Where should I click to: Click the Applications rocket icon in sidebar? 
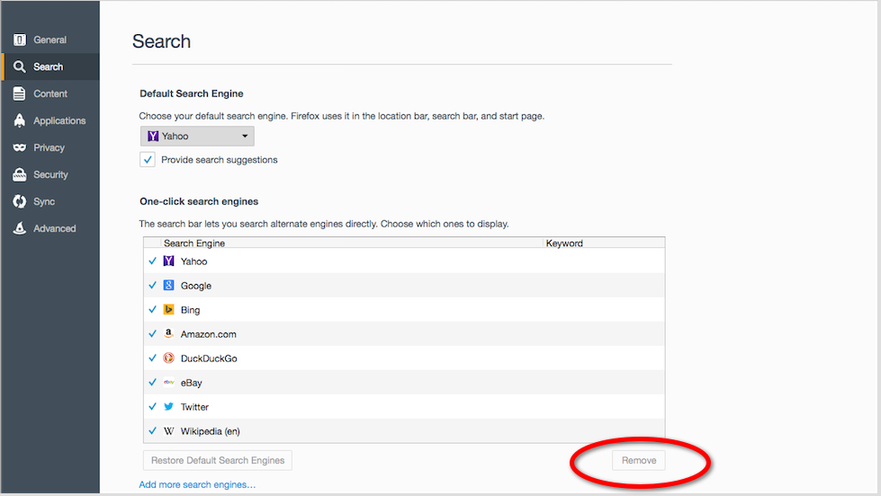[x=20, y=120]
